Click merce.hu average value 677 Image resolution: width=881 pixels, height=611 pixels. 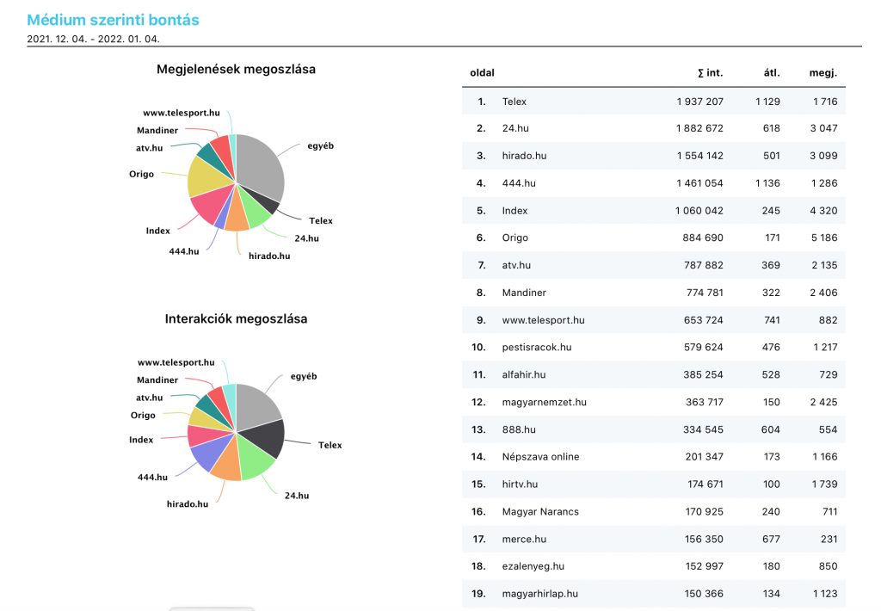coord(771,539)
